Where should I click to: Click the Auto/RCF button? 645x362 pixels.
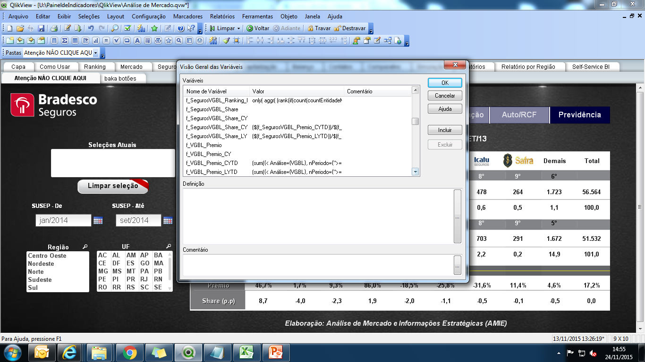tap(519, 115)
